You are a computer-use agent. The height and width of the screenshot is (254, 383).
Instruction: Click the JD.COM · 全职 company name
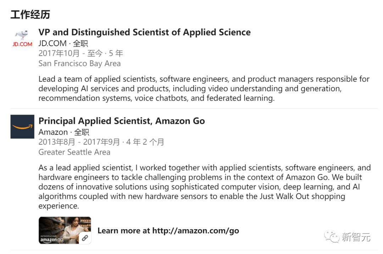click(x=63, y=44)
